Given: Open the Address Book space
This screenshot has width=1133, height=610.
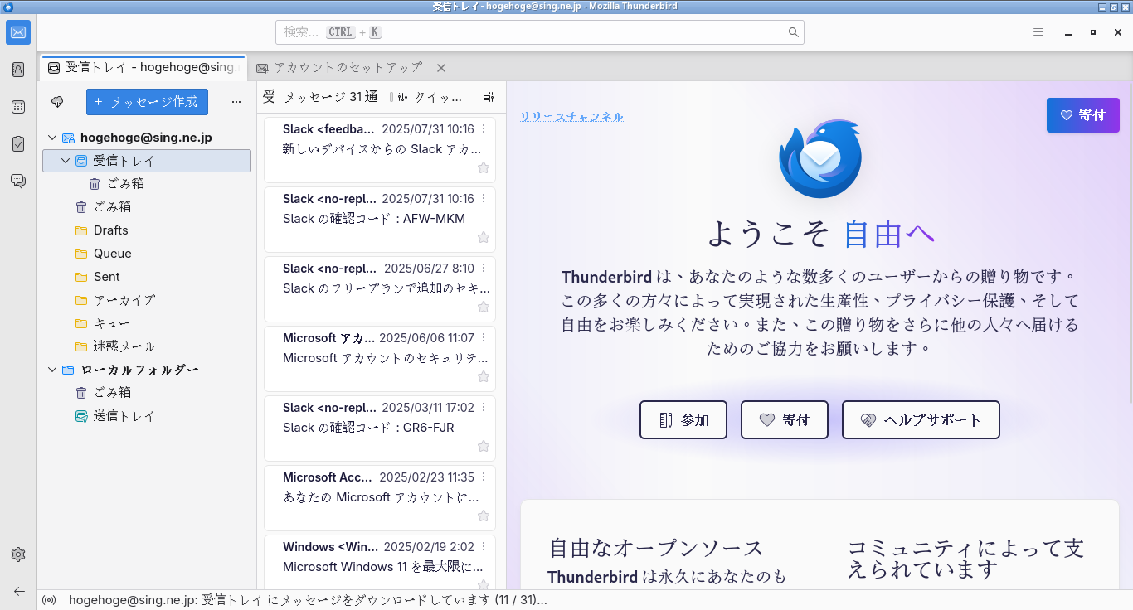Looking at the screenshot, I should [18, 70].
